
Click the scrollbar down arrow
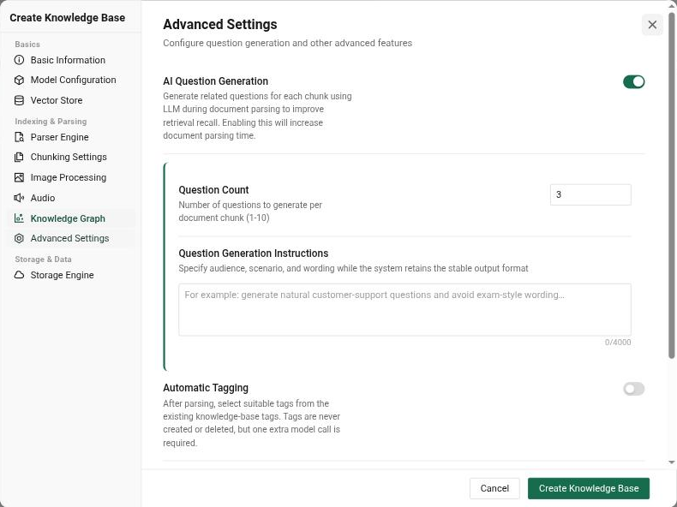[671, 462]
